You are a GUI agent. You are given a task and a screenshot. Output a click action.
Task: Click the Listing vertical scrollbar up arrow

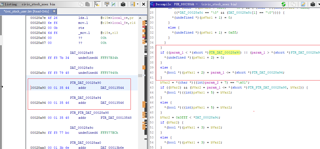(140, 18)
